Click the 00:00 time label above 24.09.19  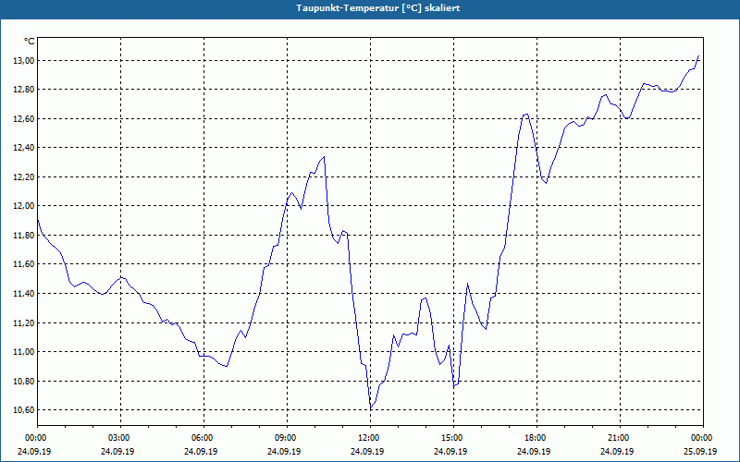coord(35,438)
